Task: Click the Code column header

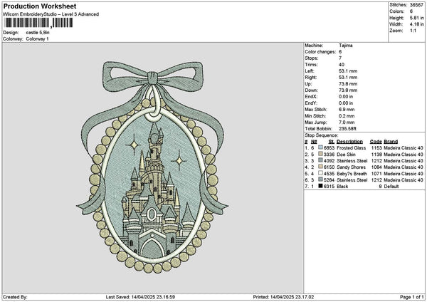Action: pyautogui.click(x=376, y=140)
